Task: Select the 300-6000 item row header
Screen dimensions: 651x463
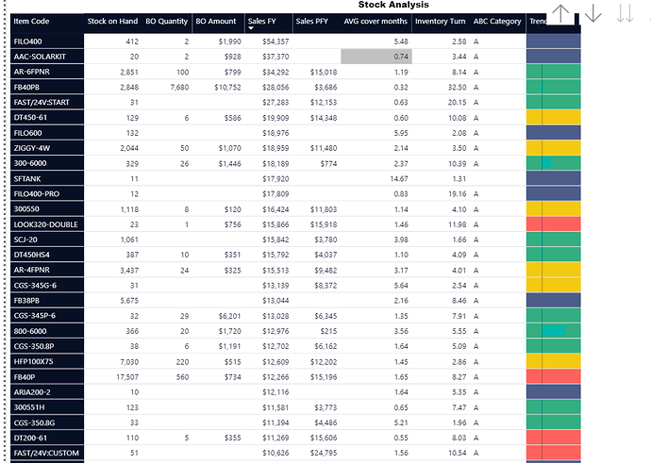Action: (x=47, y=163)
